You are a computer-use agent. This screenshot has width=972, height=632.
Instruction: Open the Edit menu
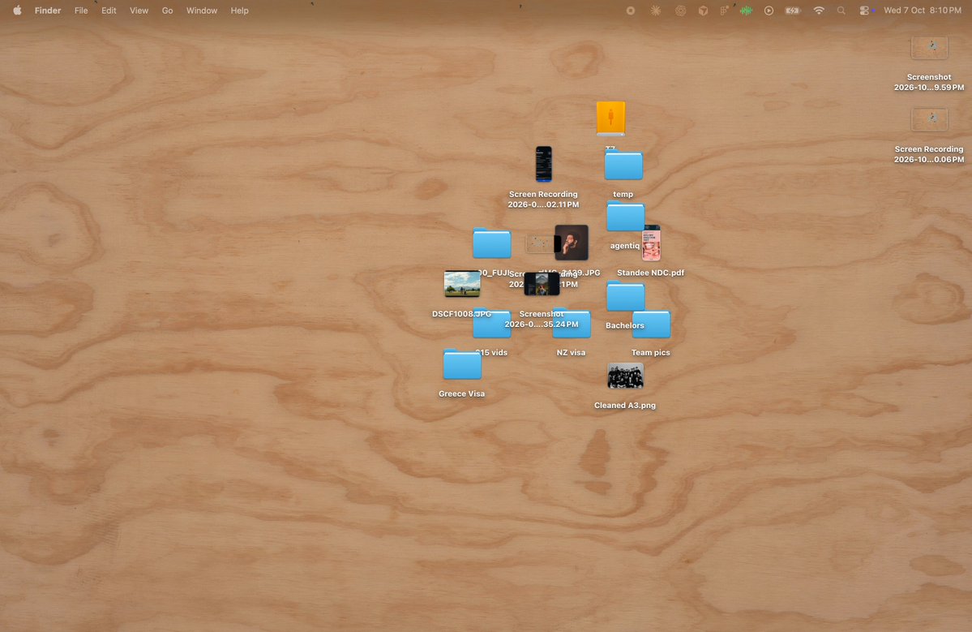pyautogui.click(x=109, y=11)
